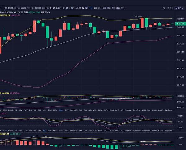Choose Position indicator in row above KDJ panel
Viewport: 186px width, 150px height.
tap(128, 110)
